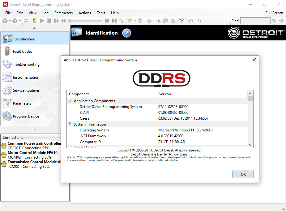Collapse the Application Components group
The image size is (286, 211).
[69, 101]
